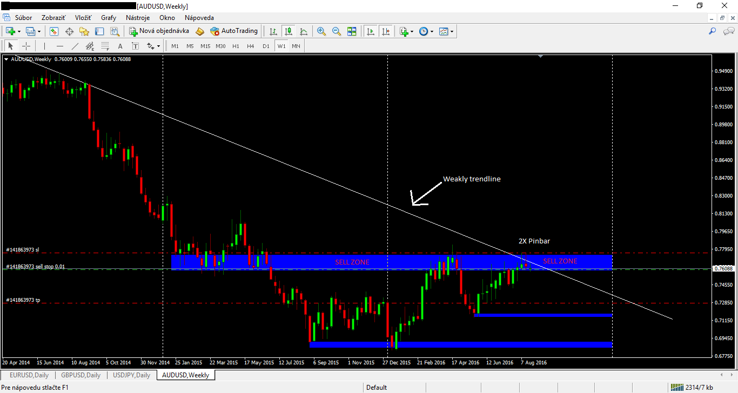Open the Nápoveda menu

(199, 18)
